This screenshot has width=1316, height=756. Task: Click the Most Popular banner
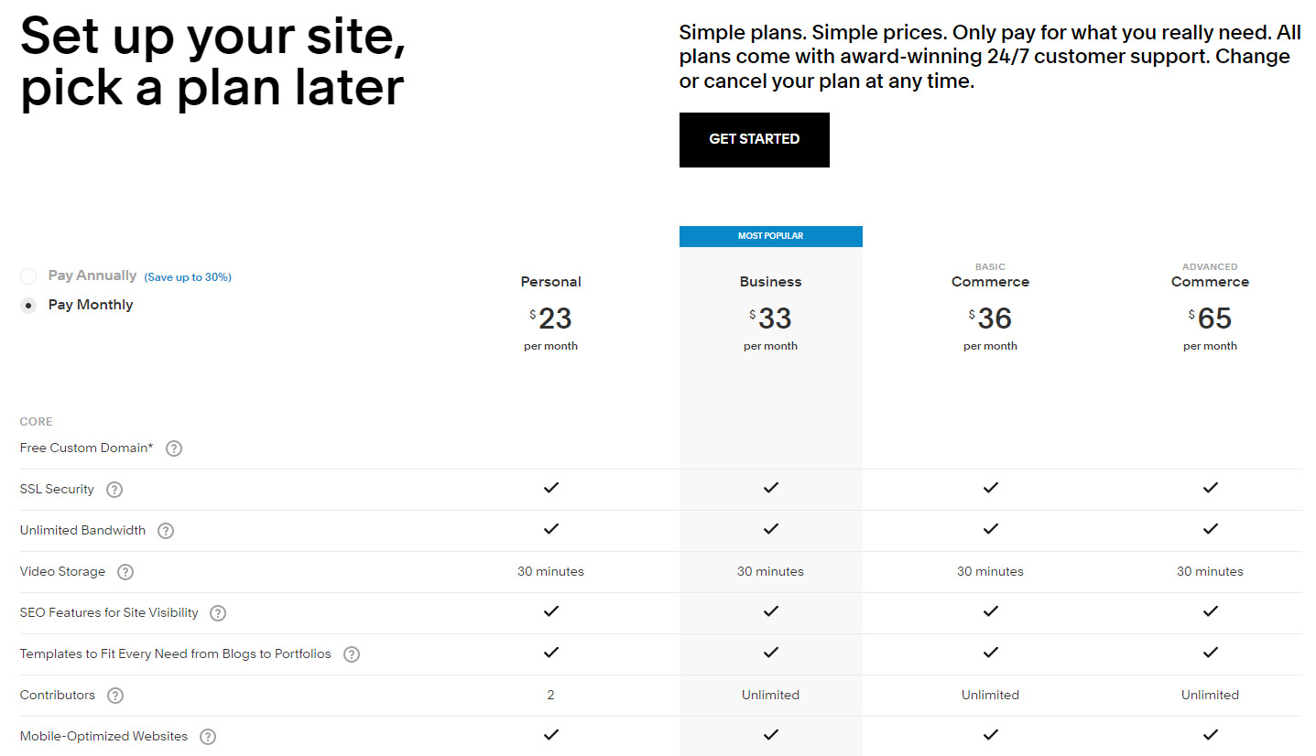(770, 236)
